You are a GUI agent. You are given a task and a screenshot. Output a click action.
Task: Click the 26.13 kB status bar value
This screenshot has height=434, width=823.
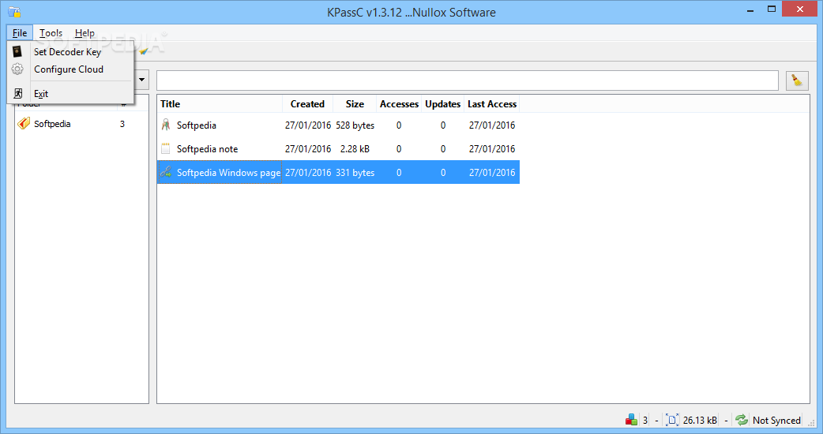(700, 421)
